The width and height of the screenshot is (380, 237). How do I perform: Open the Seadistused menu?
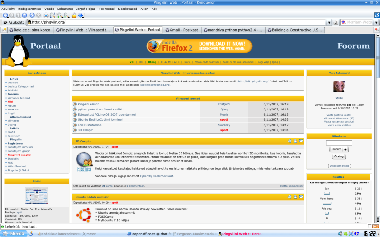127,9
